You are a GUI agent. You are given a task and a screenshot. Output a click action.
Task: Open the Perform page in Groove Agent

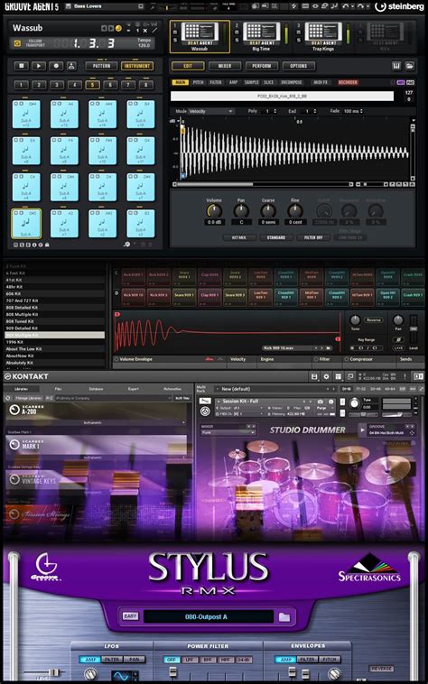coord(261,66)
